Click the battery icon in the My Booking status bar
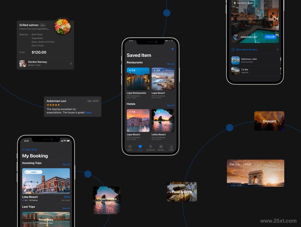This screenshot has width=301, height=227. (x=68, y=141)
